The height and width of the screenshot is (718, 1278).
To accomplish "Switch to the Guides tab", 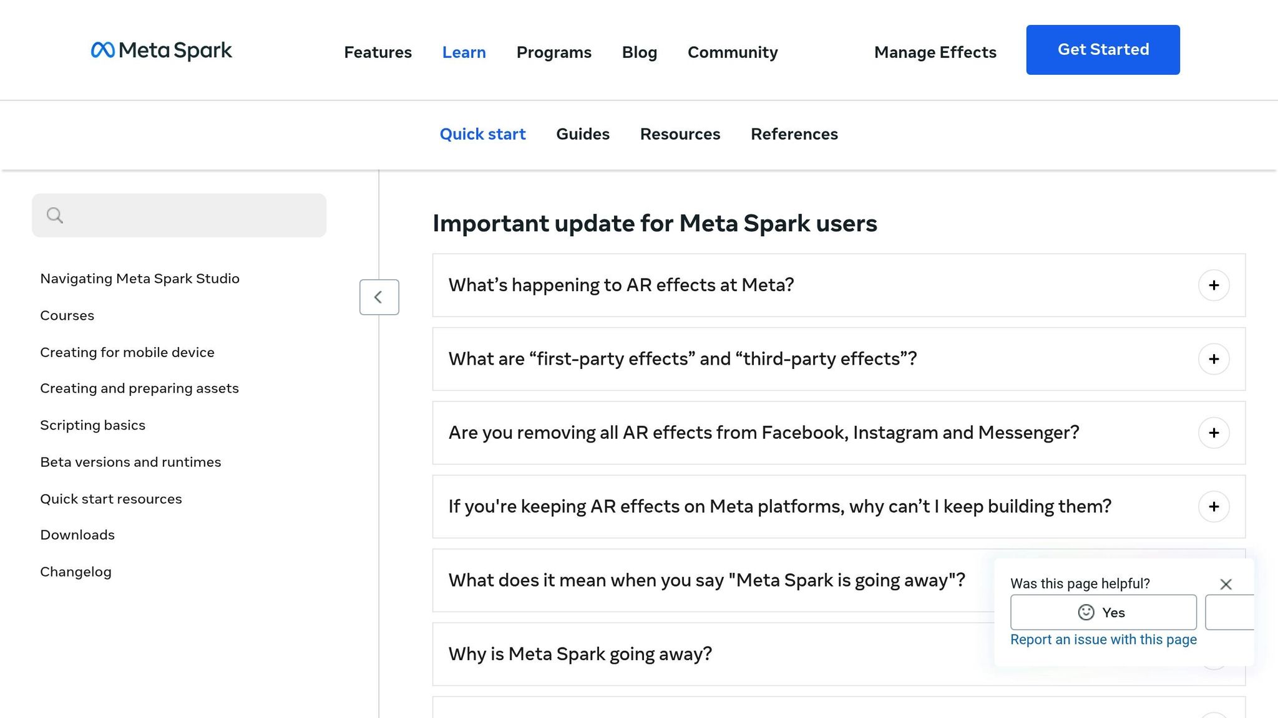I will coord(582,134).
